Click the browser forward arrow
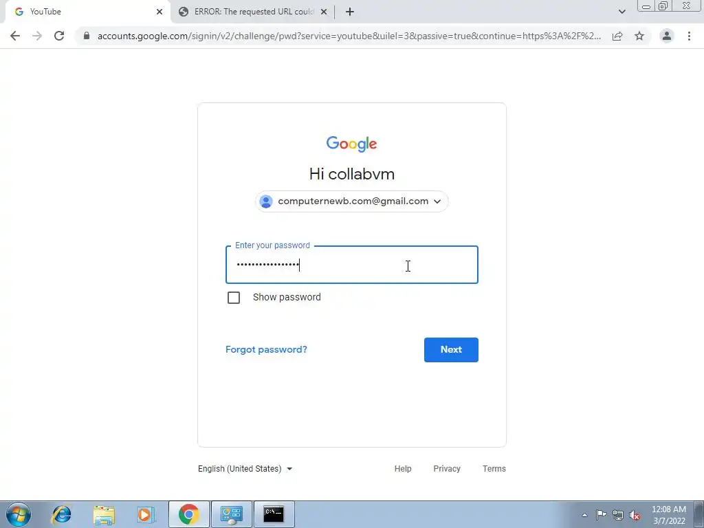 (x=37, y=36)
